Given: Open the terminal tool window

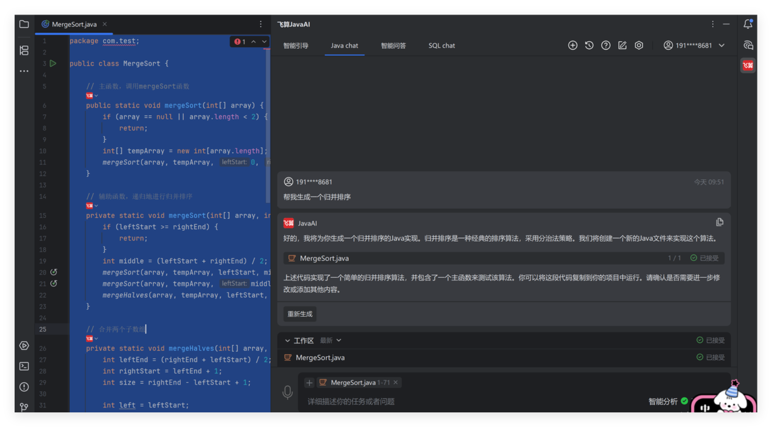Looking at the screenshot, I should point(24,366).
